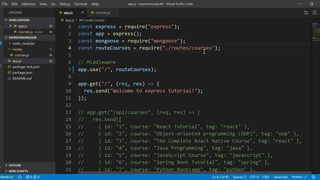This screenshot has width=320, height=180.
Task: Open the Debug menu
Action: (x=64, y=4)
